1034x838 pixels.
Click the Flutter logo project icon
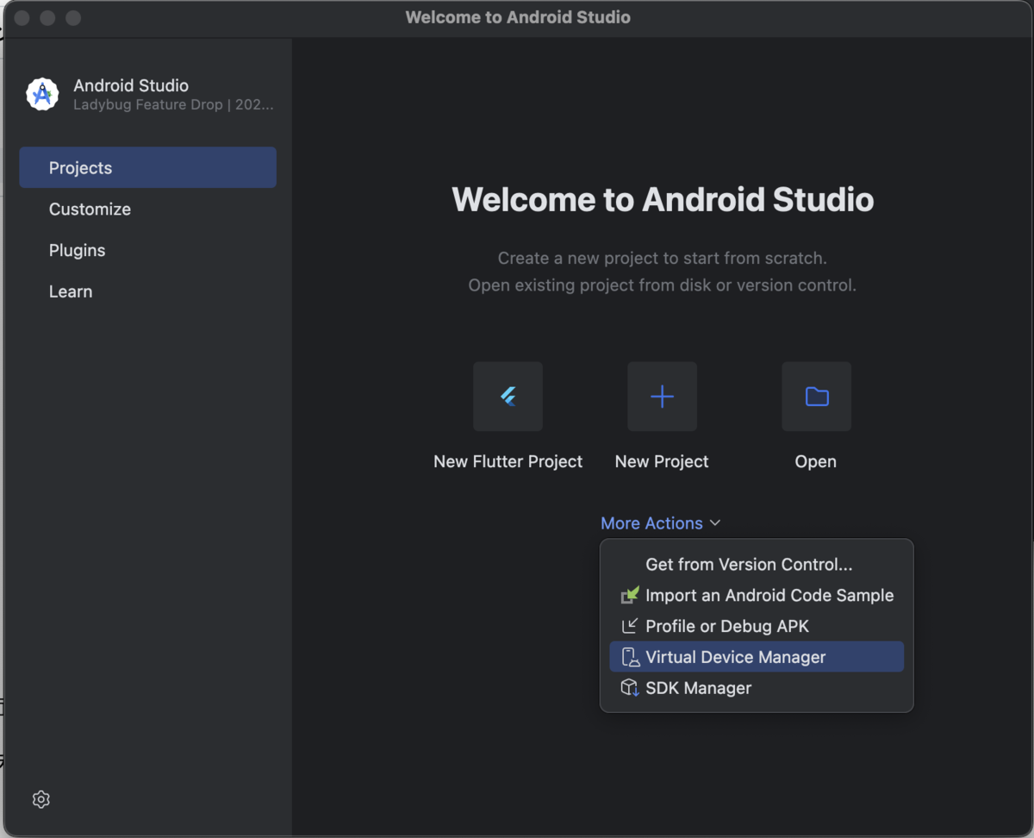point(508,397)
